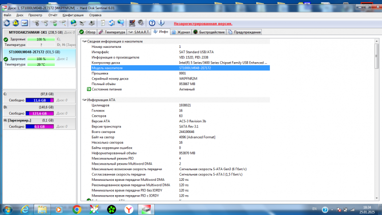Collapse the Информация ATA section
The height and width of the screenshot is (215, 382).
coord(84,100)
